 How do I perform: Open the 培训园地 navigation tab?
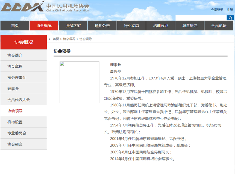(x=160, y=26)
